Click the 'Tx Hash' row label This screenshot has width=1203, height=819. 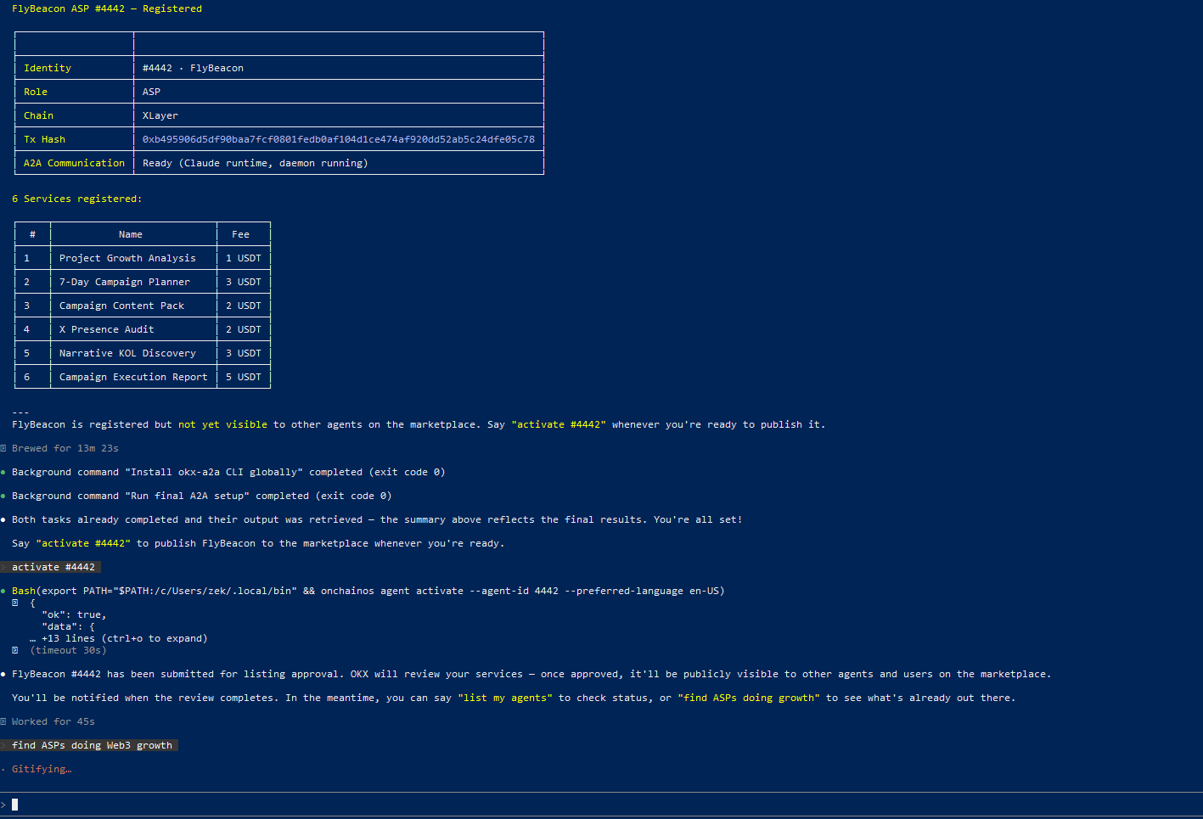point(44,139)
